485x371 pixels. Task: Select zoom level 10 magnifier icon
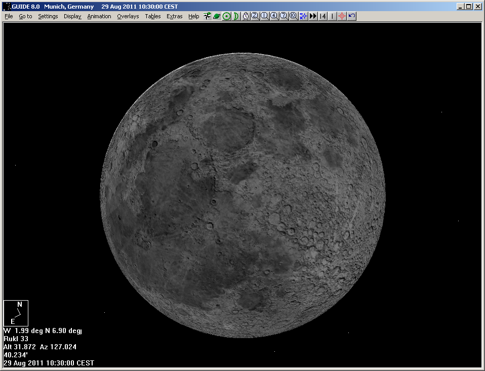293,16
